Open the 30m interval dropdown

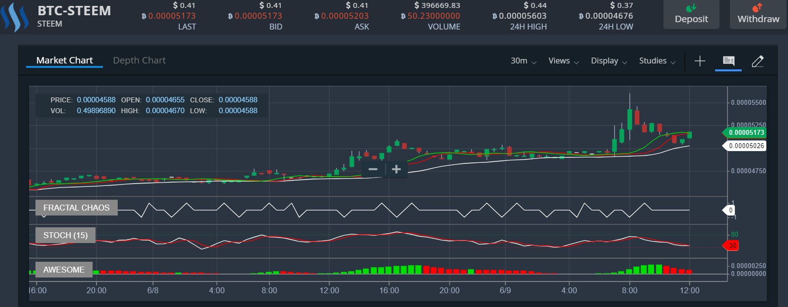tap(523, 61)
